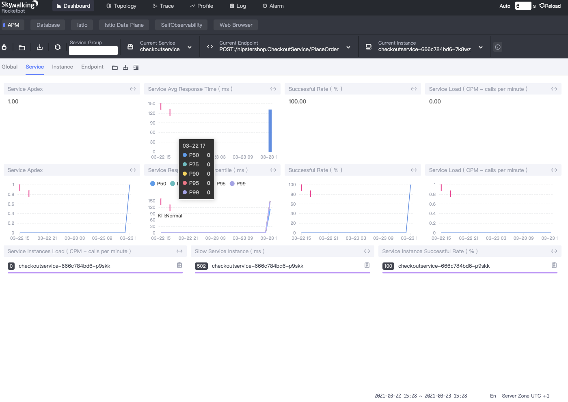568x402 pixels.
Task: Click the width icon on the top Service Apdex panel
Action: point(133,89)
